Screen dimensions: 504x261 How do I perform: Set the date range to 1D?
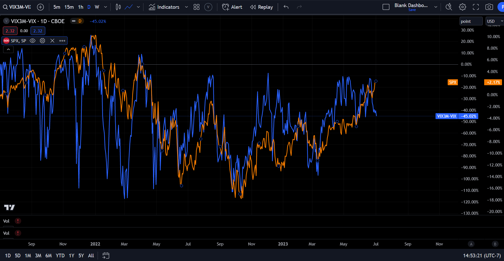click(x=8, y=256)
